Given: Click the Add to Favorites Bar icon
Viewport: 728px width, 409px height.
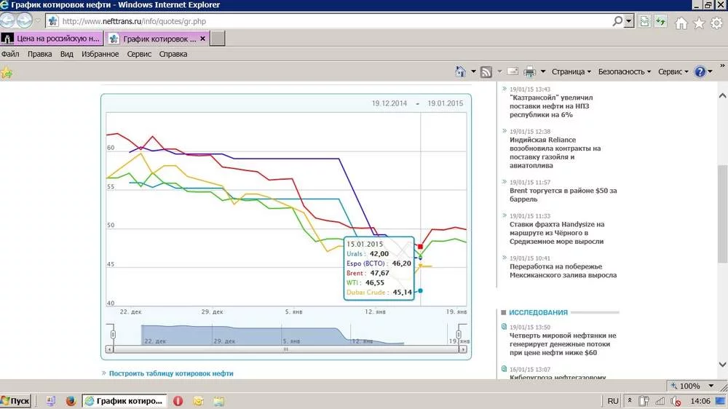Looking at the screenshot, I should point(7,72).
